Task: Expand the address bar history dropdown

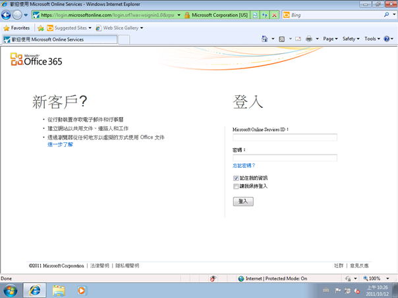Action: pos(179,15)
